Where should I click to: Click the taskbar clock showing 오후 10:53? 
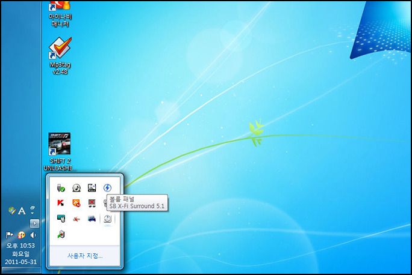click(20, 246)
